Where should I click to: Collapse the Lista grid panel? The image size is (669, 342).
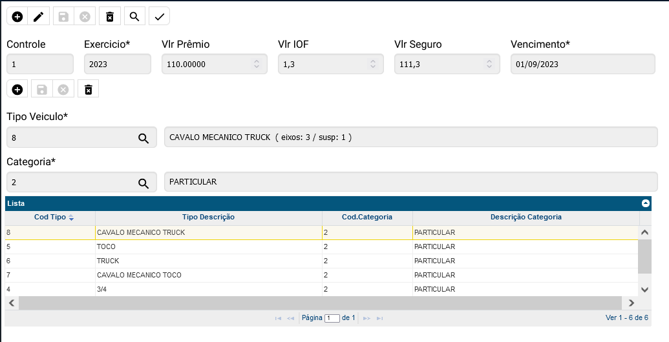[x=645, y=203]
